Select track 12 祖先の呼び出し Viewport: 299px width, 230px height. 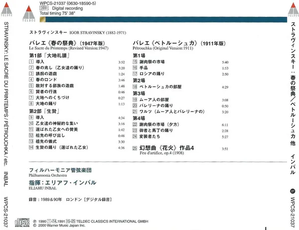tap(50, 135)
